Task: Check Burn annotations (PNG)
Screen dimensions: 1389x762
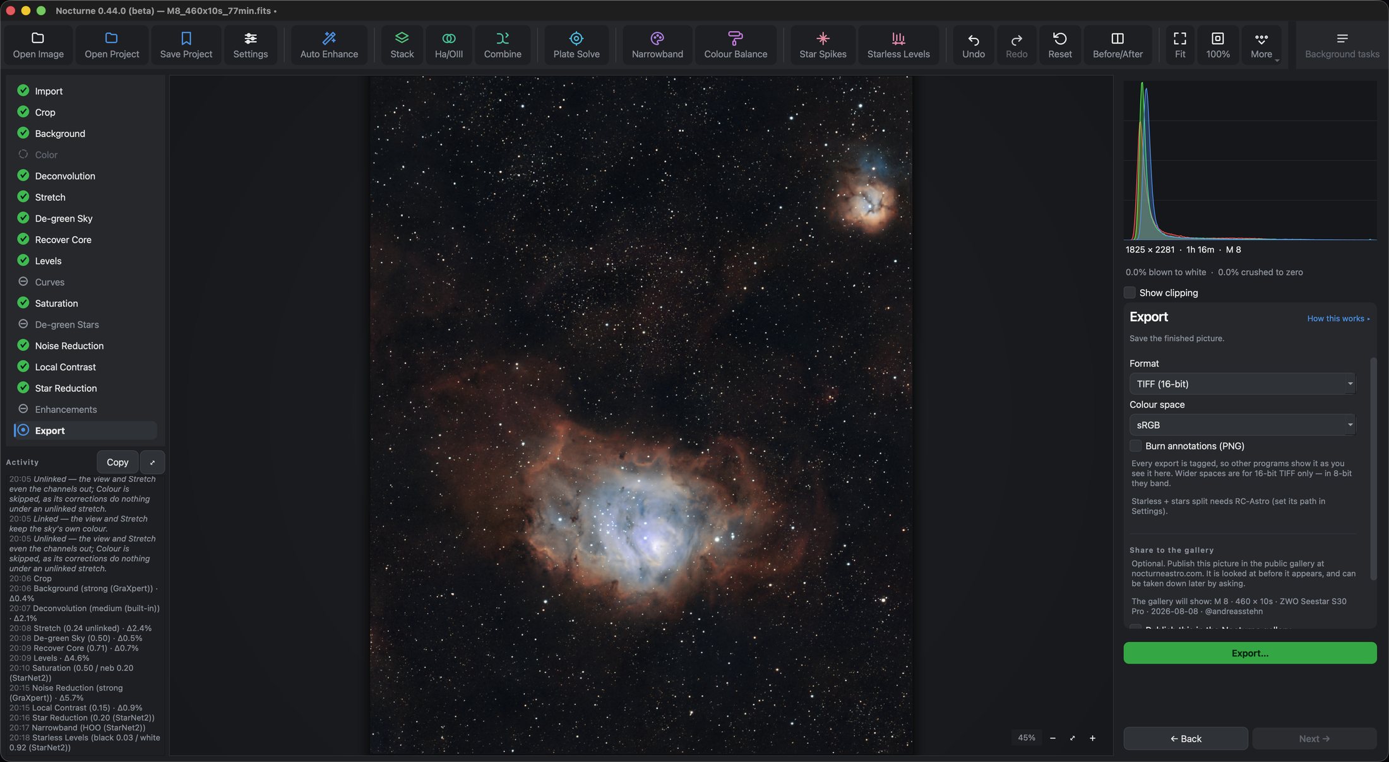Action: [x=1135, y=446]
